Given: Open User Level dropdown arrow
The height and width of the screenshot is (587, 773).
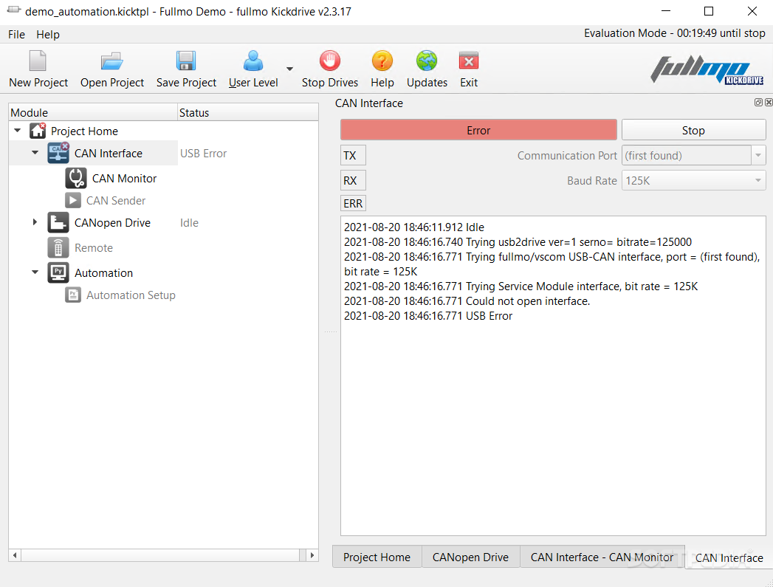Looking at the screenshot, I should pyautogui.click(x=290, y=69).
